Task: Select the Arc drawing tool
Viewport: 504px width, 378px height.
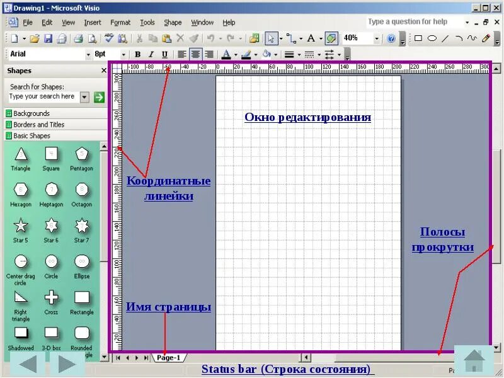Action: point(459,38)
